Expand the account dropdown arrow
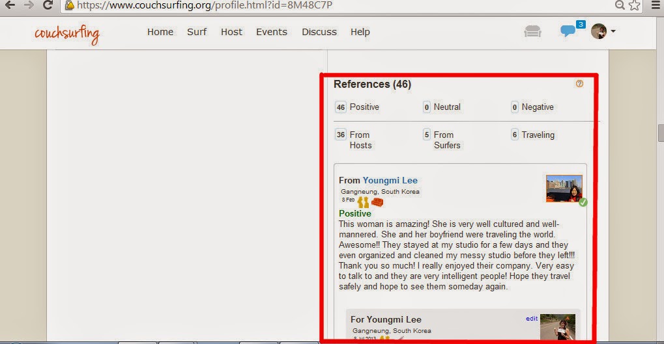The height and width of the screenshot is (344, 664). (613, 31)
